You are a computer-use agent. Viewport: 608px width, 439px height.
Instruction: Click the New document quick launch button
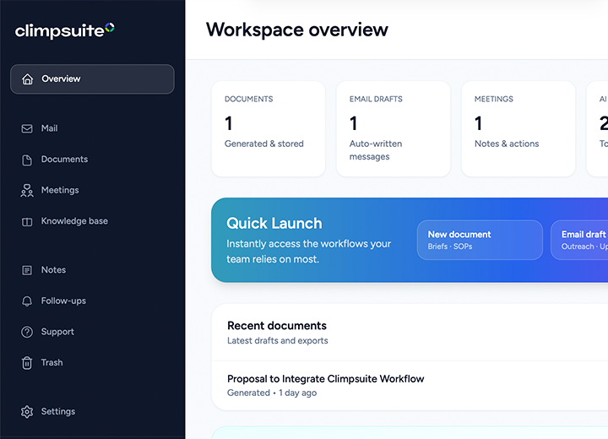(480, 240)
